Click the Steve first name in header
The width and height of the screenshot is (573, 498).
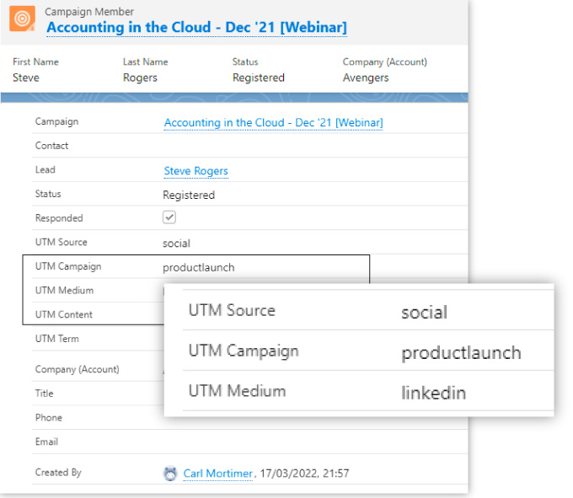click(x=26, y=78)
